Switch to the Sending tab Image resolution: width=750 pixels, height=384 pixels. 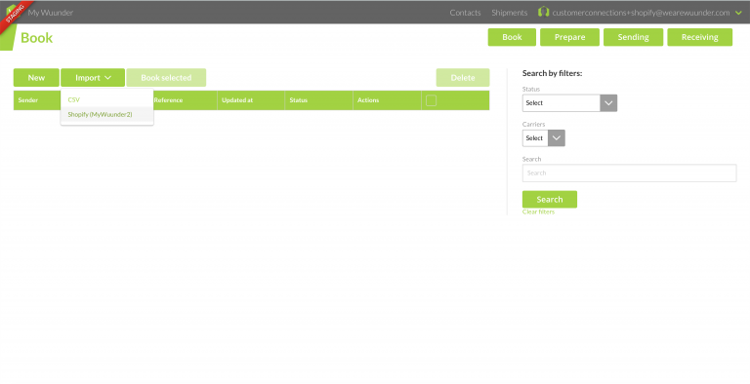point(633,37)
